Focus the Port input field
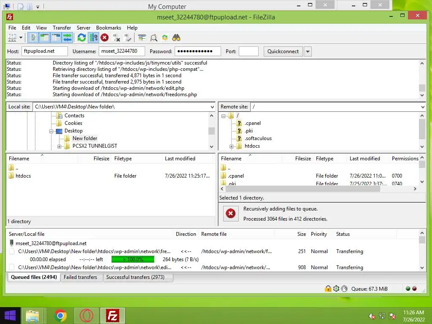Screen dimensions: 432x324 click(248, 51)
